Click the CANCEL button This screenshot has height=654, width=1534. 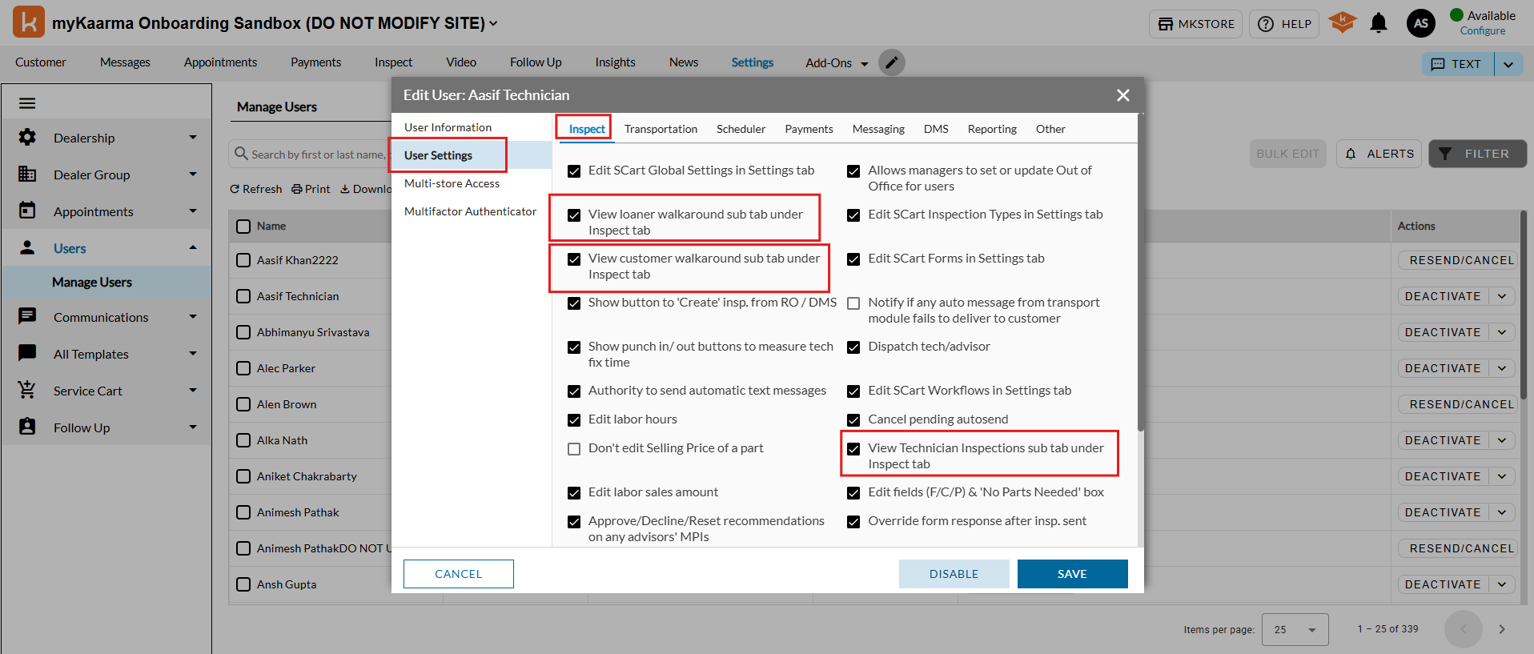click(x=458, y=574)
